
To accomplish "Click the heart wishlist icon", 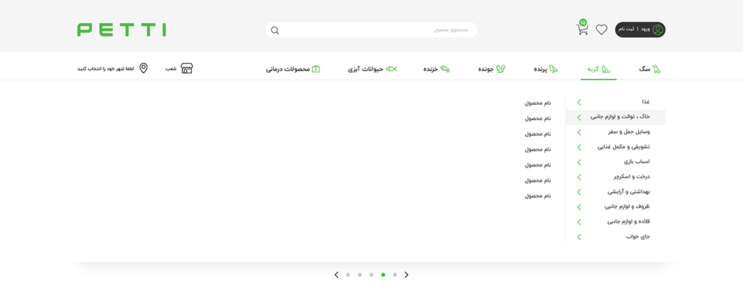I will coord(601,30).
